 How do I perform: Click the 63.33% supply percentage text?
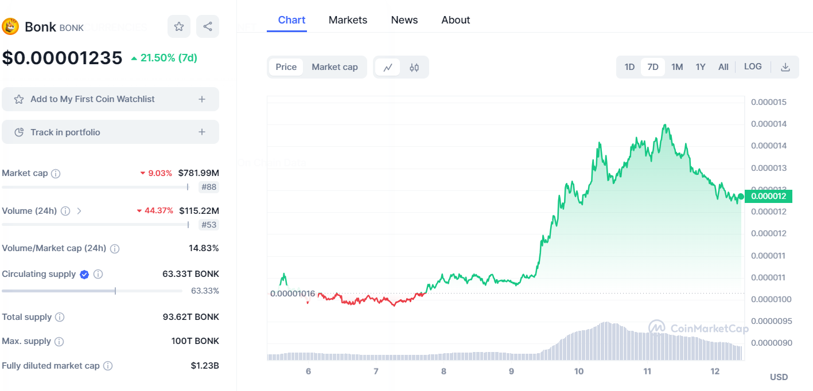point(205,291)
